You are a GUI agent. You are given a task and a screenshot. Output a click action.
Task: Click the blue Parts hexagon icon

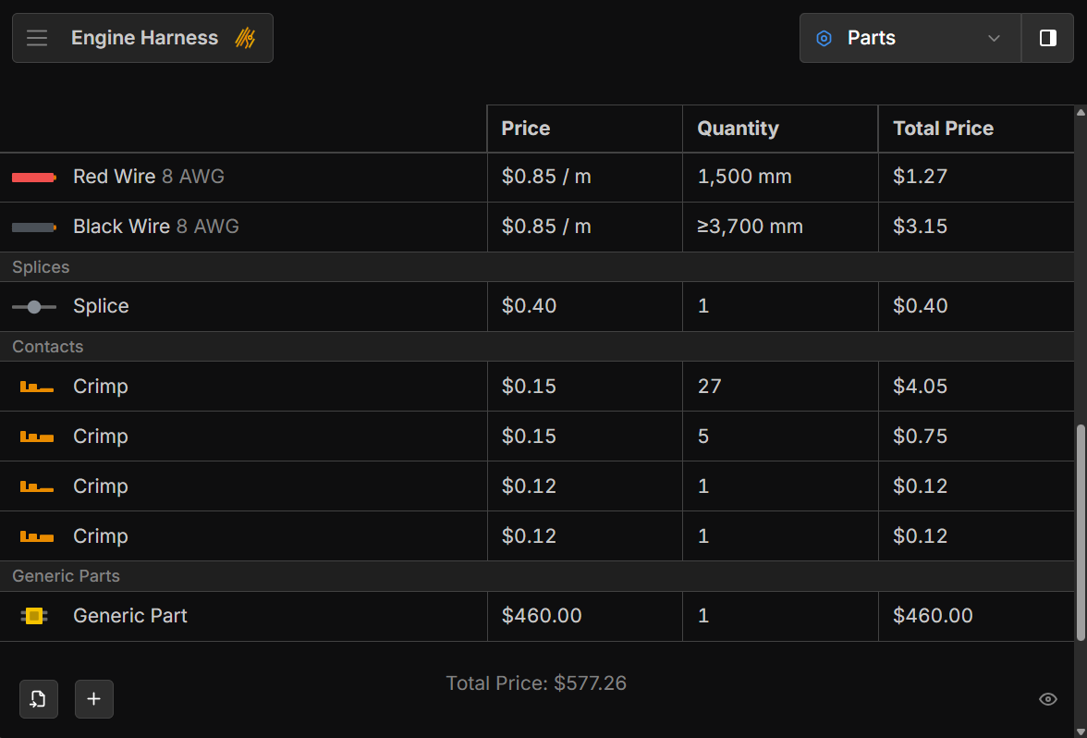(x=824, y=38)
